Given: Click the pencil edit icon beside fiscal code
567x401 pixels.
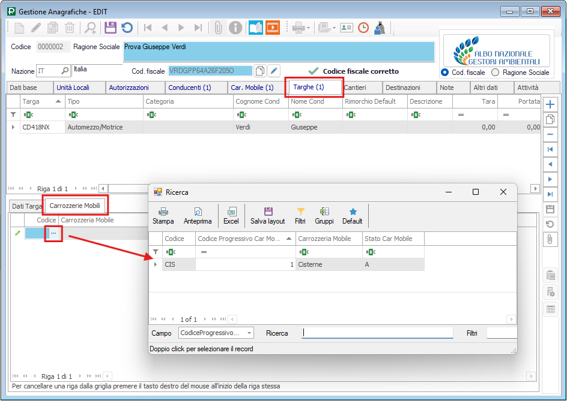Looking at the screenshot, I should [274, 71].
